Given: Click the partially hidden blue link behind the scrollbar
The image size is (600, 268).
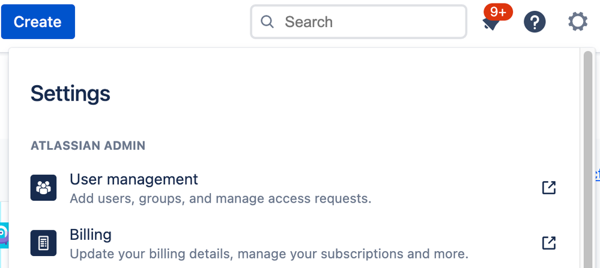Looking at the screenshot, I should 598,176.
